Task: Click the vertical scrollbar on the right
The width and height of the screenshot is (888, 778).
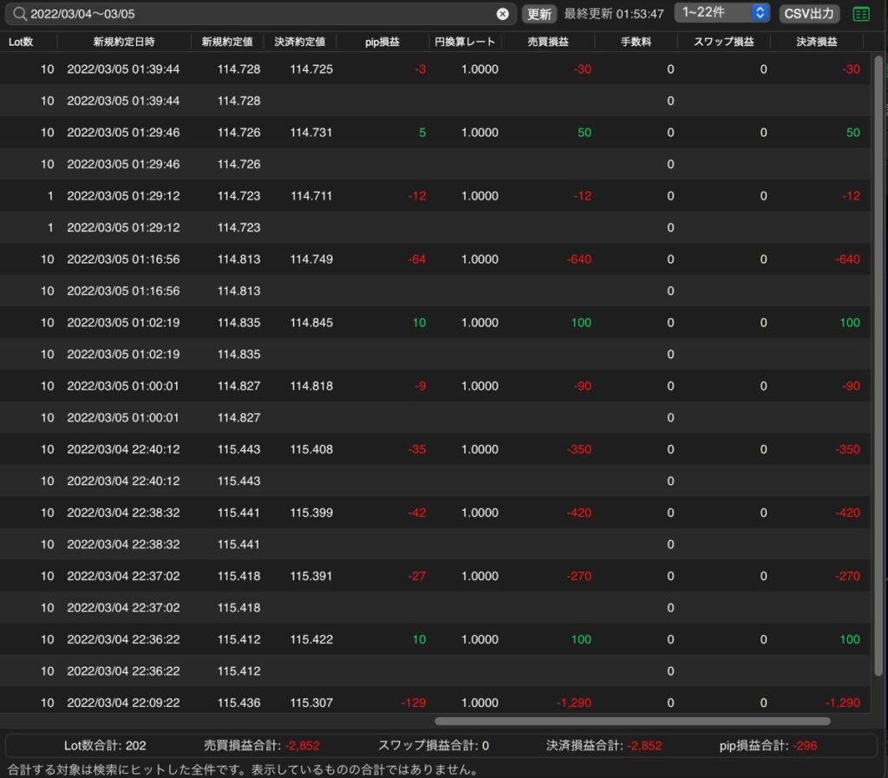Action: click(x=879, y=365)
